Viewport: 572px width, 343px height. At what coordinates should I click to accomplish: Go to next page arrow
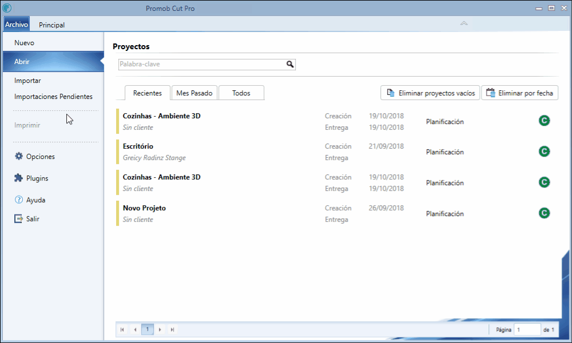pos(160,329)
